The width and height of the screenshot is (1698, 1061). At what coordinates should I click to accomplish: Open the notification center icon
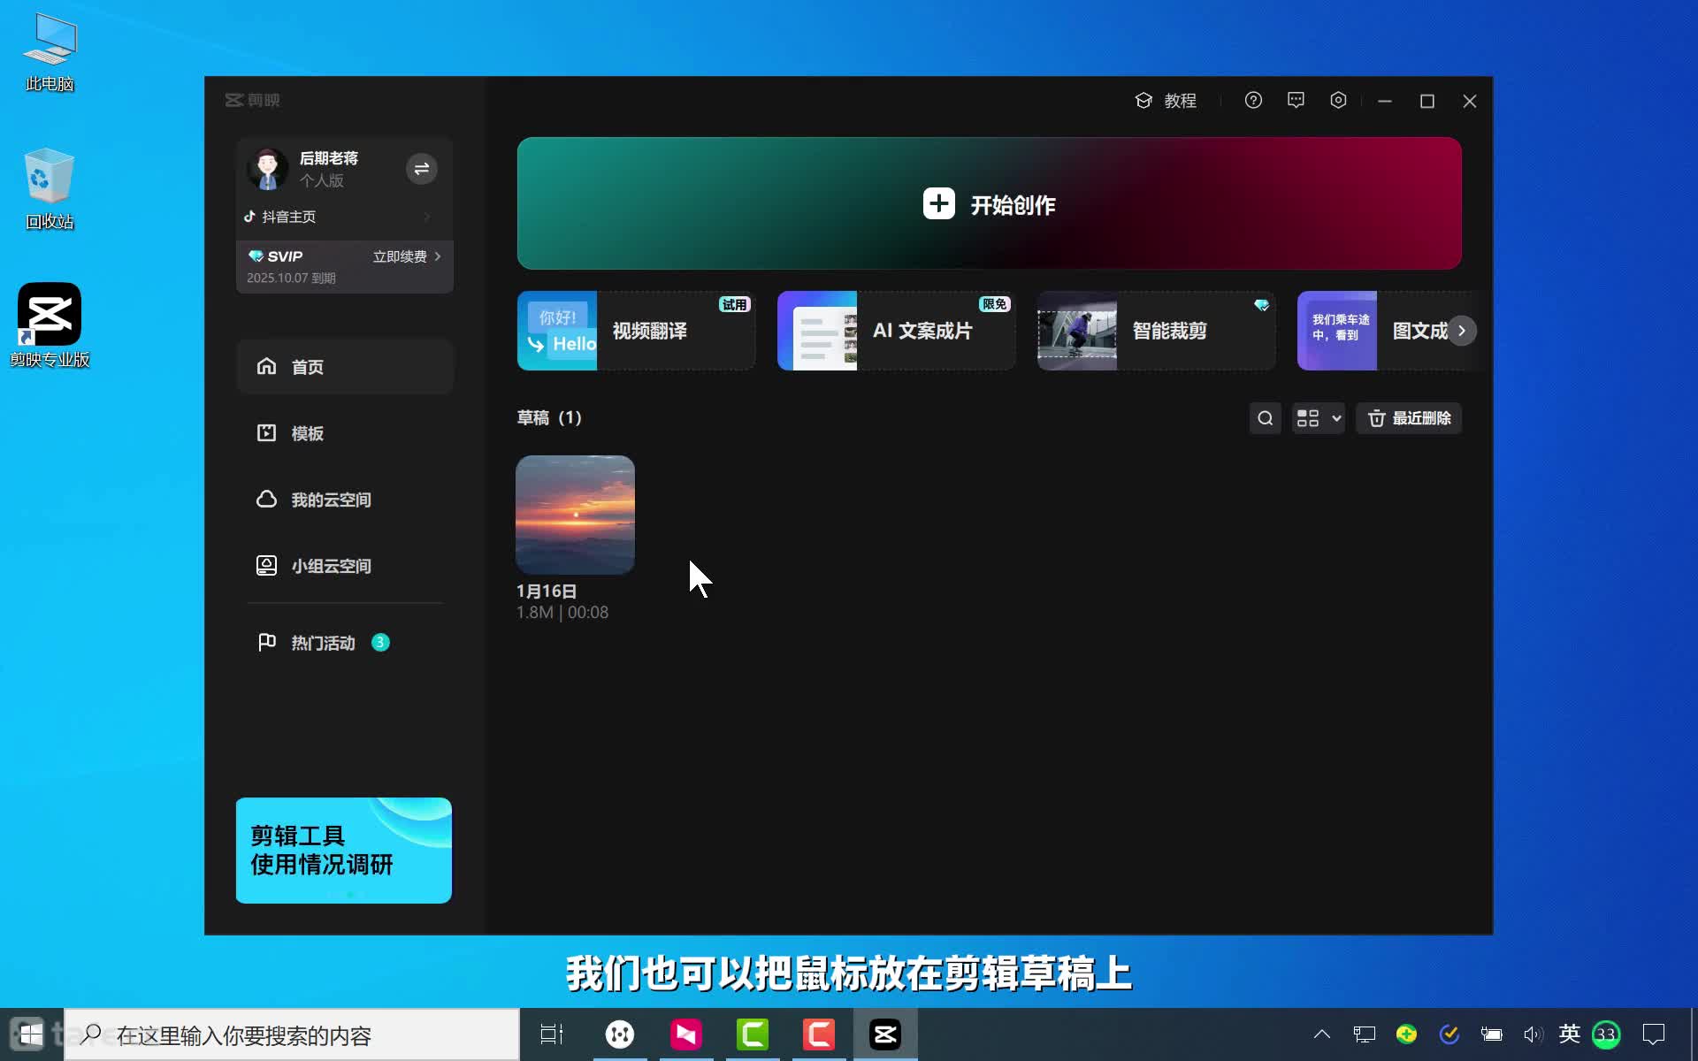[x=1653, y=1034]
